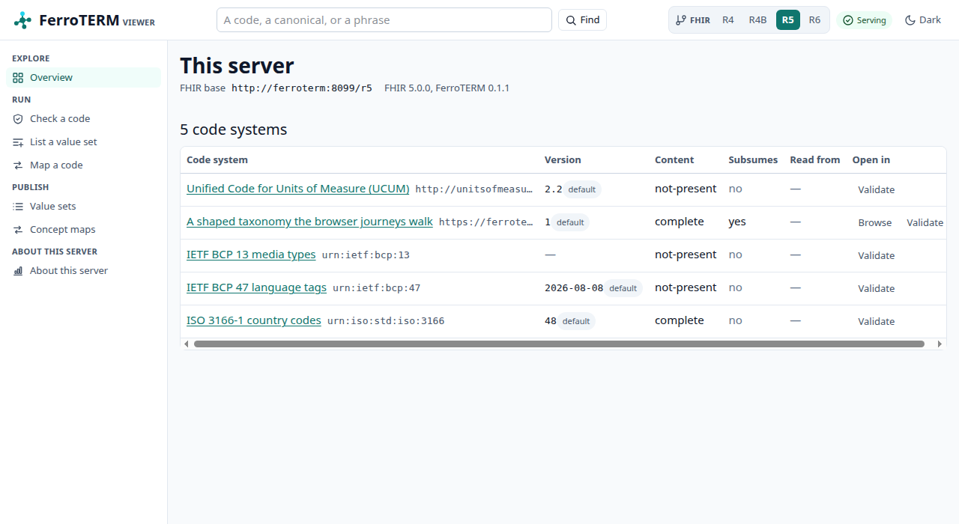
Task: Open IETF BCP 47 language tags link
Action: click(256, 287)
